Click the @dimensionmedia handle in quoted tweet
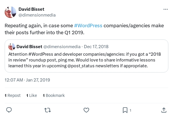173x114 pixels. click(x=62, y=47)
